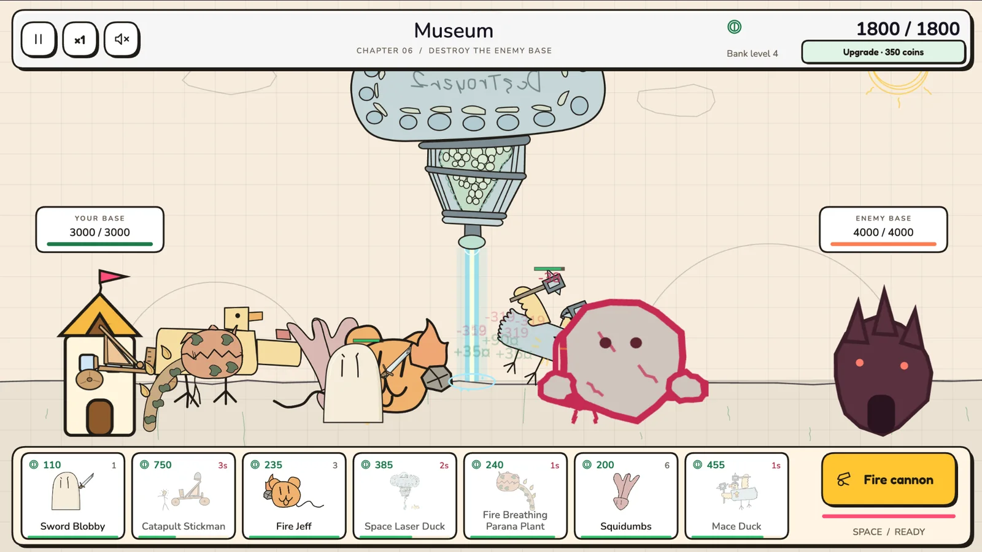Screen dimensions: 982x552
Task: Toggle the muted sound speaker icon
Action: [x=122, y=40]
